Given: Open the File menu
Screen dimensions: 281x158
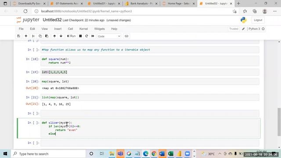Looking at the screenshot, I should click(x=21, y=29).
